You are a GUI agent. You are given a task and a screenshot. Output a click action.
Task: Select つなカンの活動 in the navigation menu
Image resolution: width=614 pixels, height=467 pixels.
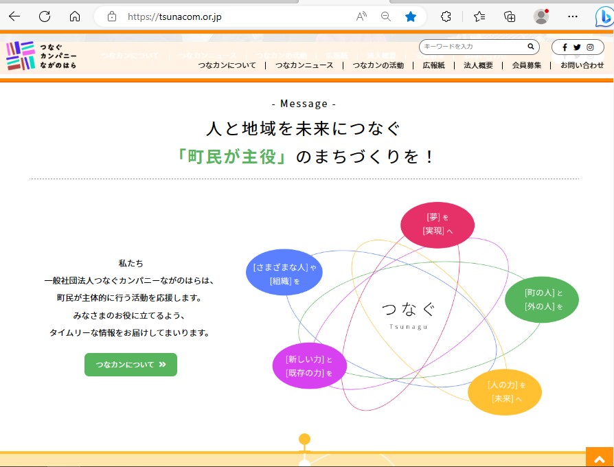377,65
